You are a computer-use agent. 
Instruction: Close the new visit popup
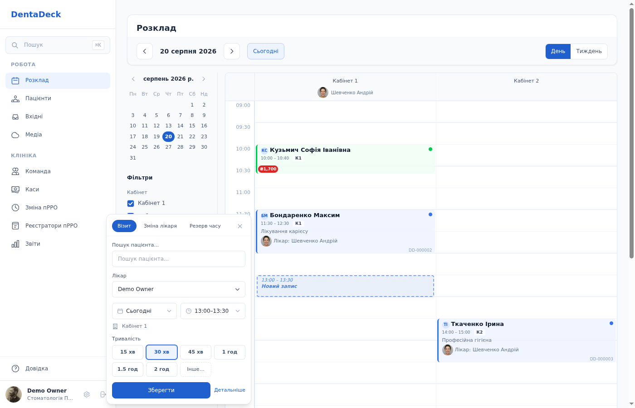[x=240, y=226]
